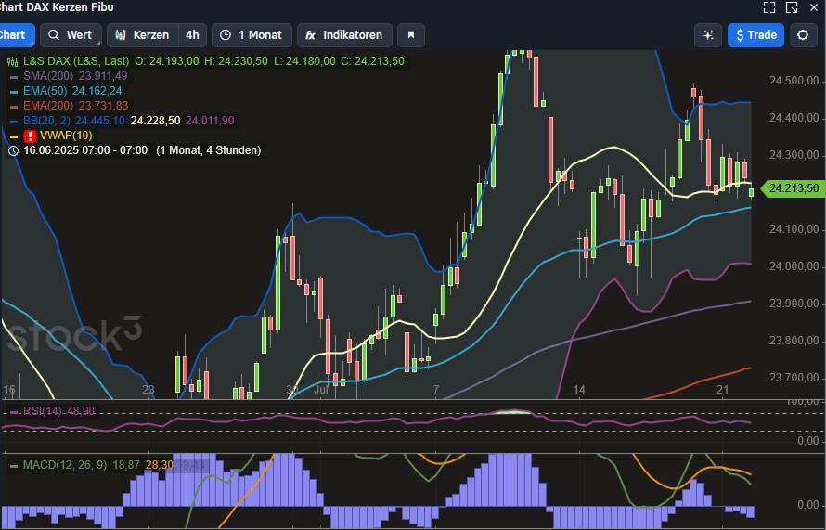Image resolution: width=826 pixels, height=530 pixels.
Task: Click the candlestick icon beside L&S DAX
Action: (x=13, y=61)
